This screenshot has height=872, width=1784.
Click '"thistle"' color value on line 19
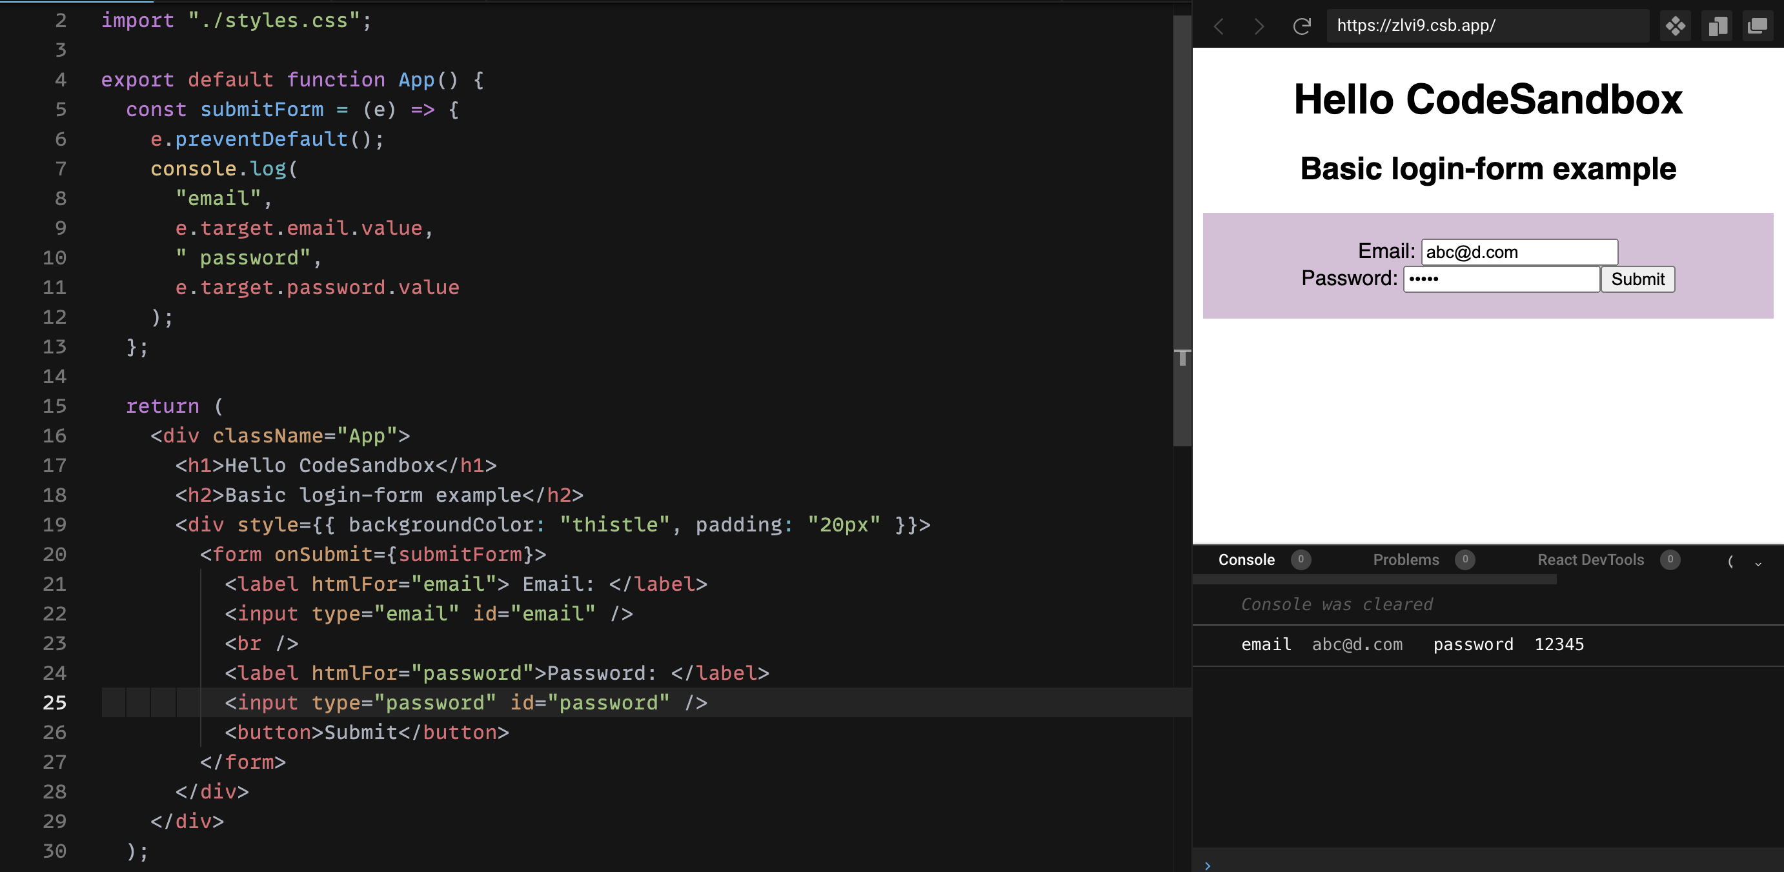click(615, 525)
